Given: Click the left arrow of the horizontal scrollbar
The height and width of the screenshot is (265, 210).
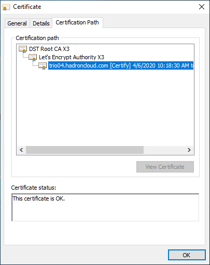Looking at the screenshot, I should [x=21, y=150].
